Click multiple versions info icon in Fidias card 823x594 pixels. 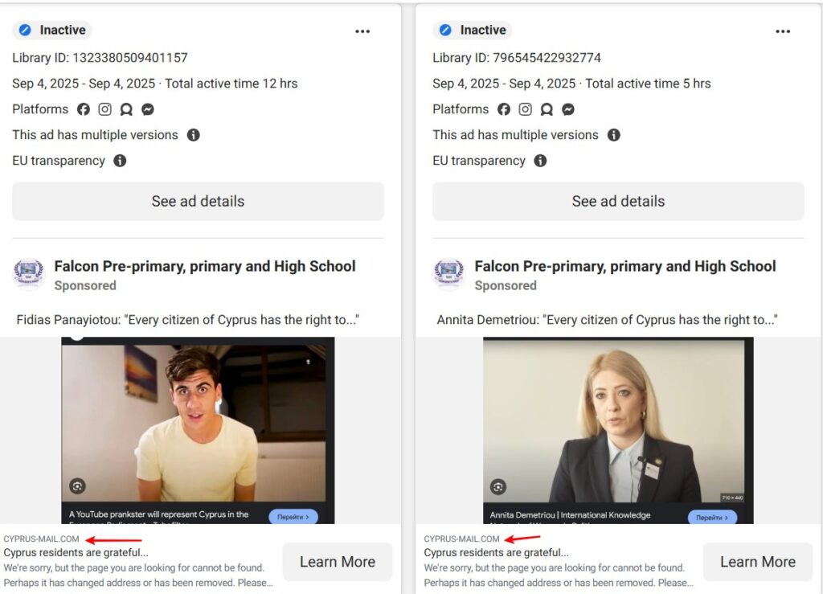pos(194,135)
